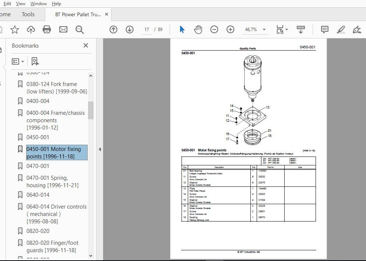Go to the previous page arrow
The height and width of the screenshot is (261, 366).
click(x=113, y=30)
